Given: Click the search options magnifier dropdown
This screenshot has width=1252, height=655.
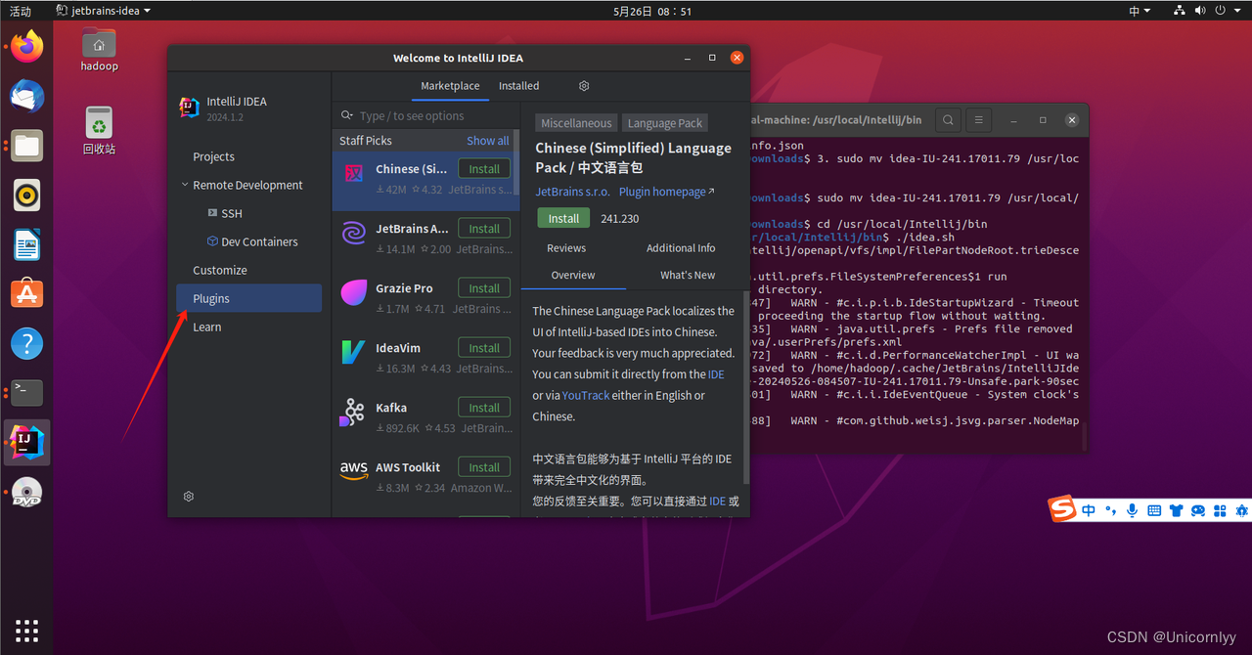Looking at the screenshot, I should [x=348, y=115].
